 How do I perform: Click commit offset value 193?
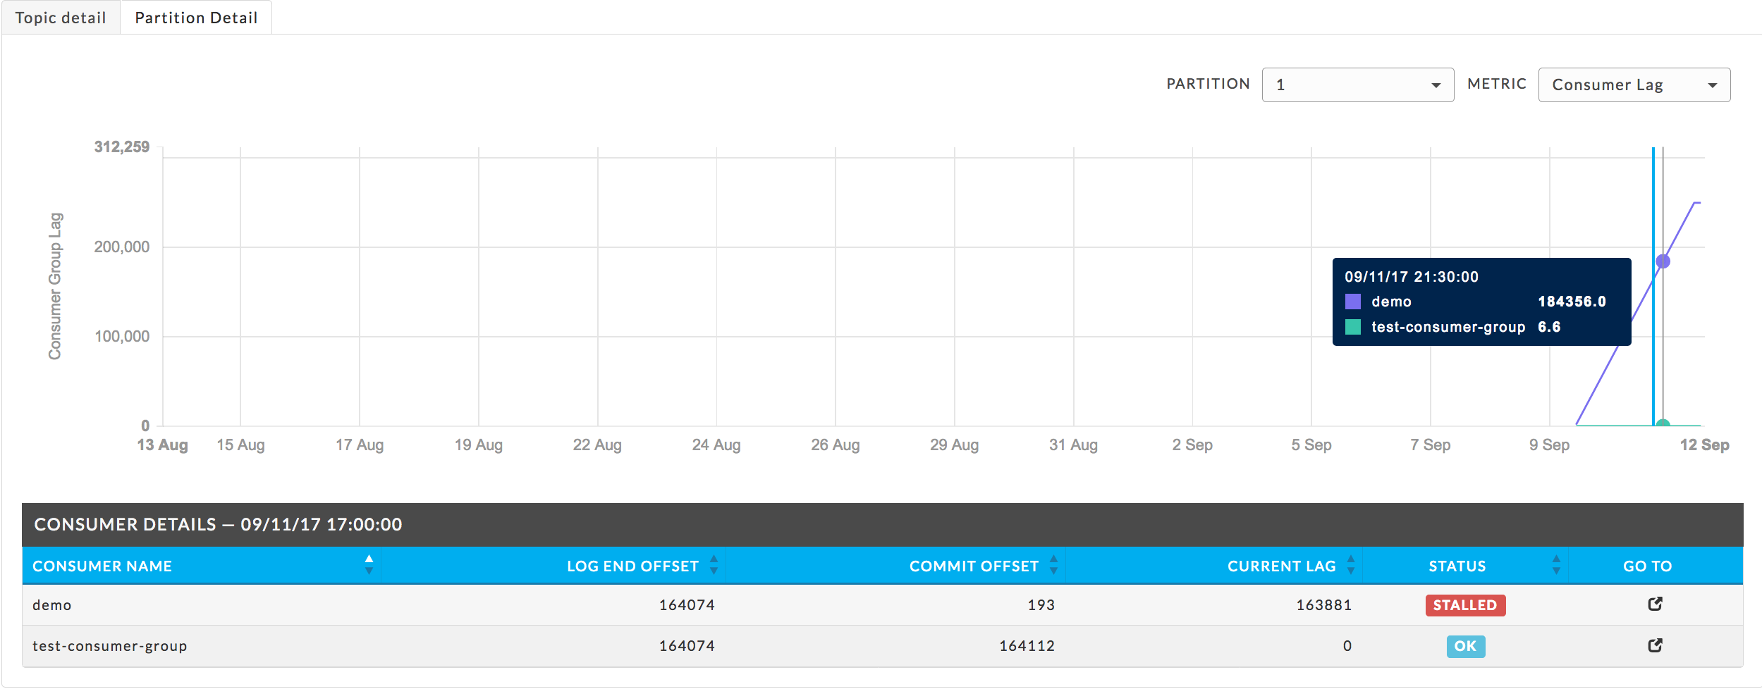point(1041,605)
